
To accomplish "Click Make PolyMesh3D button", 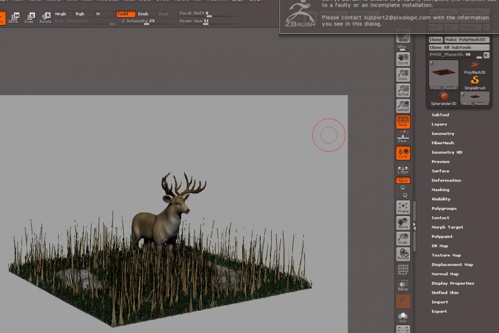I will pos(466,40).
